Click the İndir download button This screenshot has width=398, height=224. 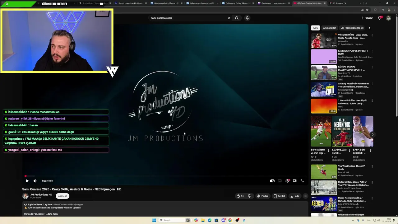coord(294,196)
